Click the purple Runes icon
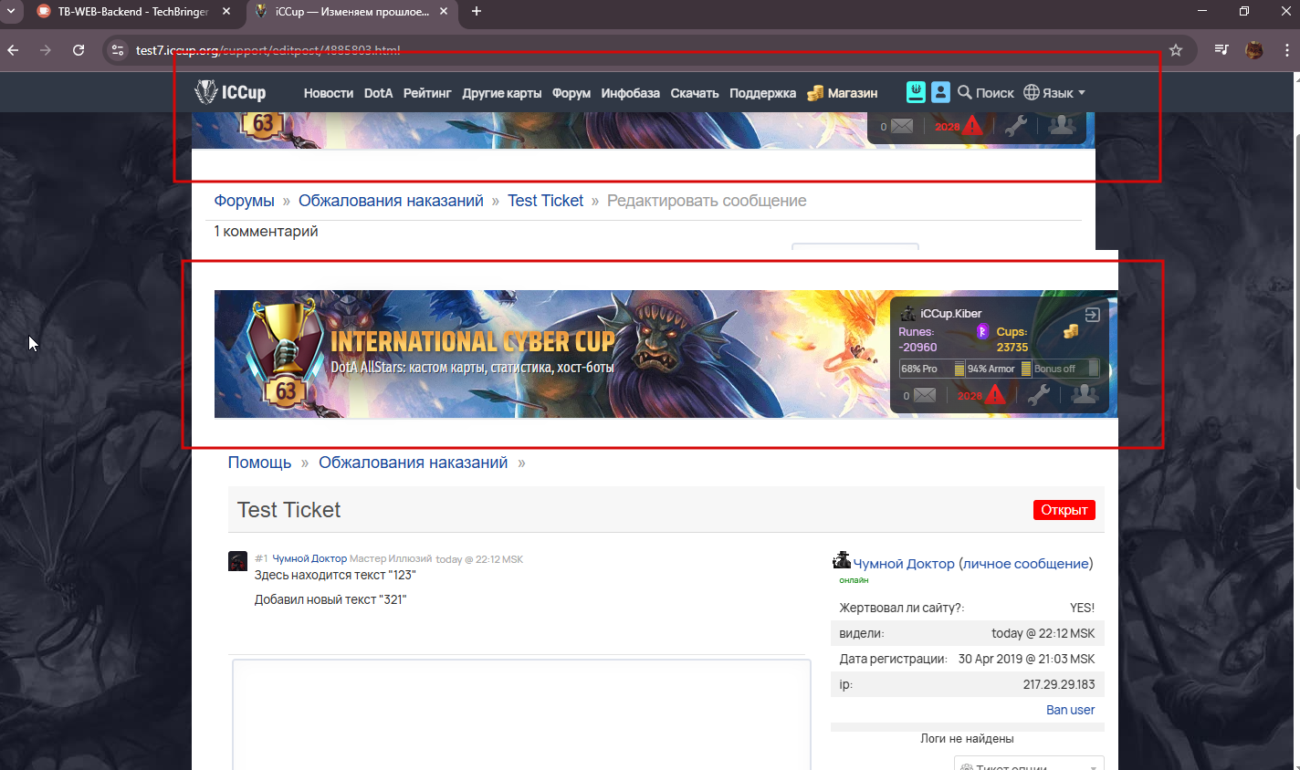 tap(982, 331)
